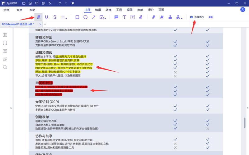Expand the right side panel arrow

click(x=248, y=108)
